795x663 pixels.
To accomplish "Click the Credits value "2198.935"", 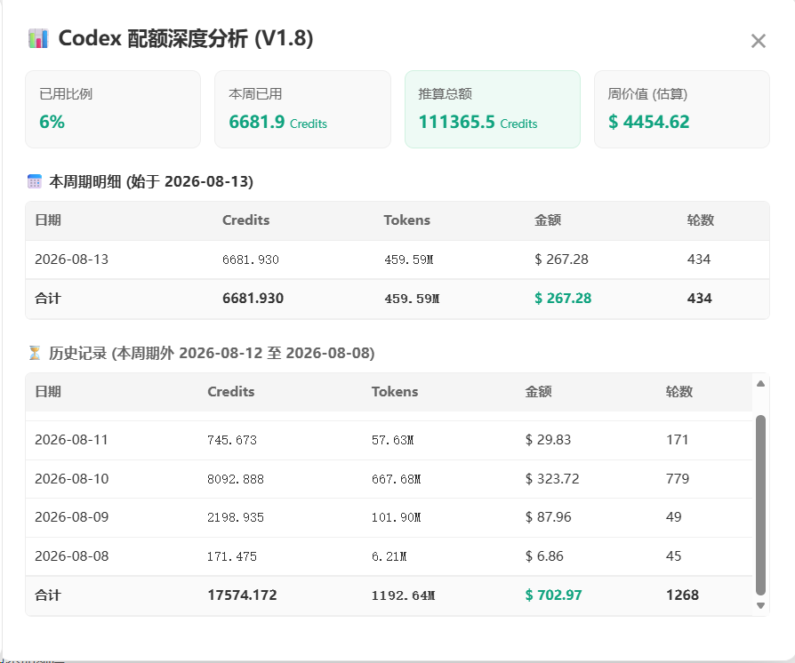I will coord(236,517).
